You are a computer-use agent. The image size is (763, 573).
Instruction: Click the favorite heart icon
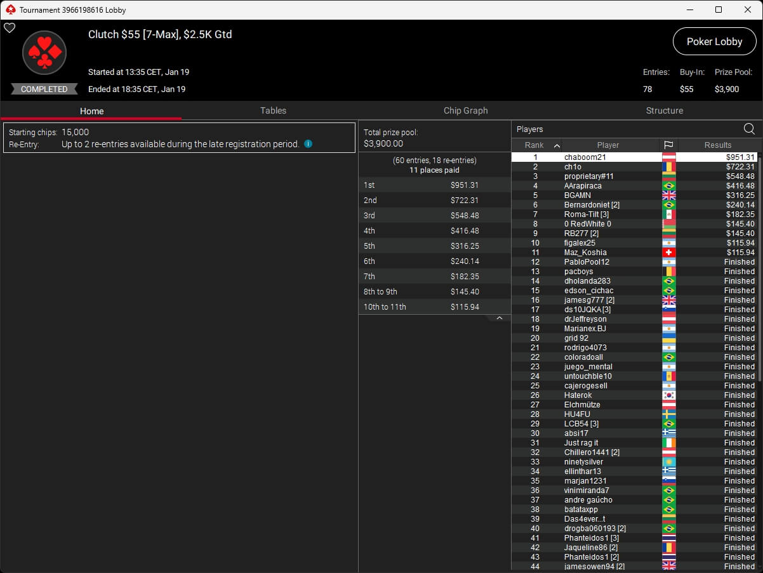[10, 28]
